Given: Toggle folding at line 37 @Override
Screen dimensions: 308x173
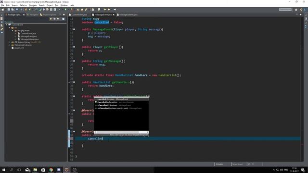Looking at the screenshot, I should coord(74,111).
